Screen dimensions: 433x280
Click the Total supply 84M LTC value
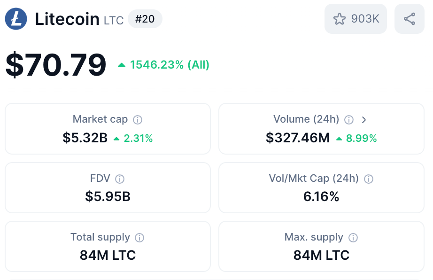click(x=108, y=255)
